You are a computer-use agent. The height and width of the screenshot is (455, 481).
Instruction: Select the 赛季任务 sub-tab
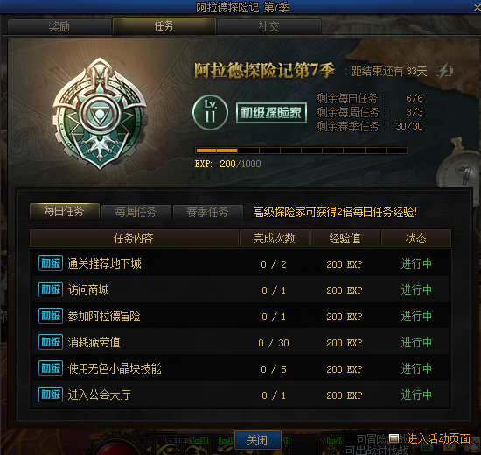207,212
